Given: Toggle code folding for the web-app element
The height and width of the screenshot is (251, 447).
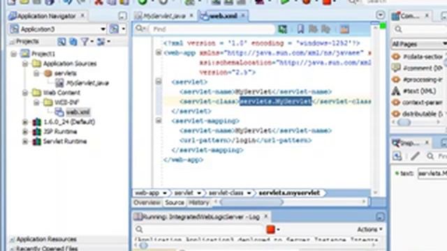Looking at the screenshot, I should (x=159, y=53).
